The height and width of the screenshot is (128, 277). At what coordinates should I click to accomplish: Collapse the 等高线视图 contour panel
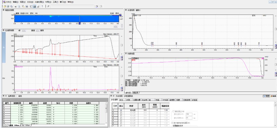[3, 10]
